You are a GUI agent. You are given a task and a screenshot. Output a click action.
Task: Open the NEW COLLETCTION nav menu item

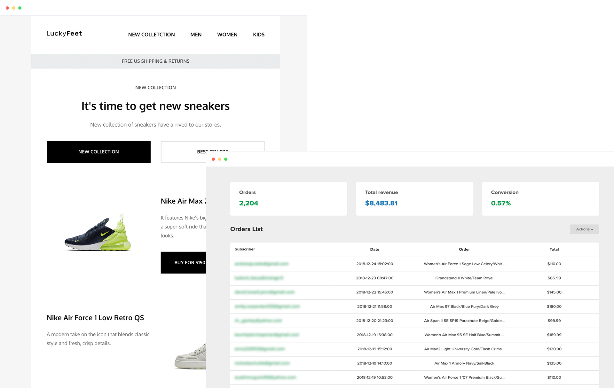pos(151,35)
